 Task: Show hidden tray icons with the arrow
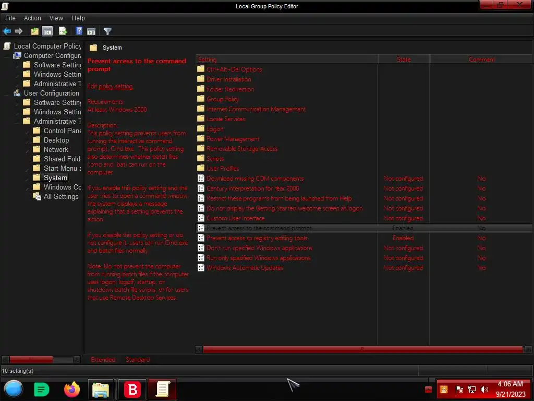tap(429, 390)
